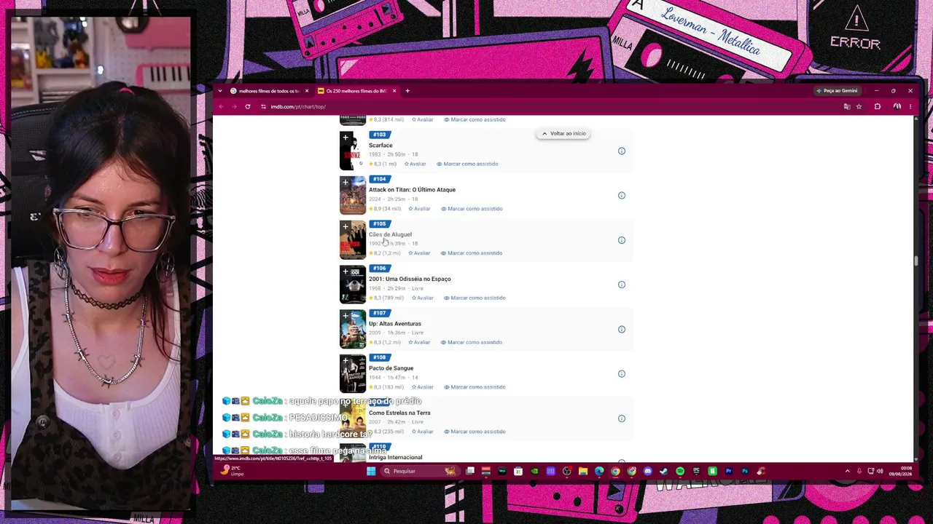Open info icon for 2001: Uma Odisséia

click(x=622, y=285)
